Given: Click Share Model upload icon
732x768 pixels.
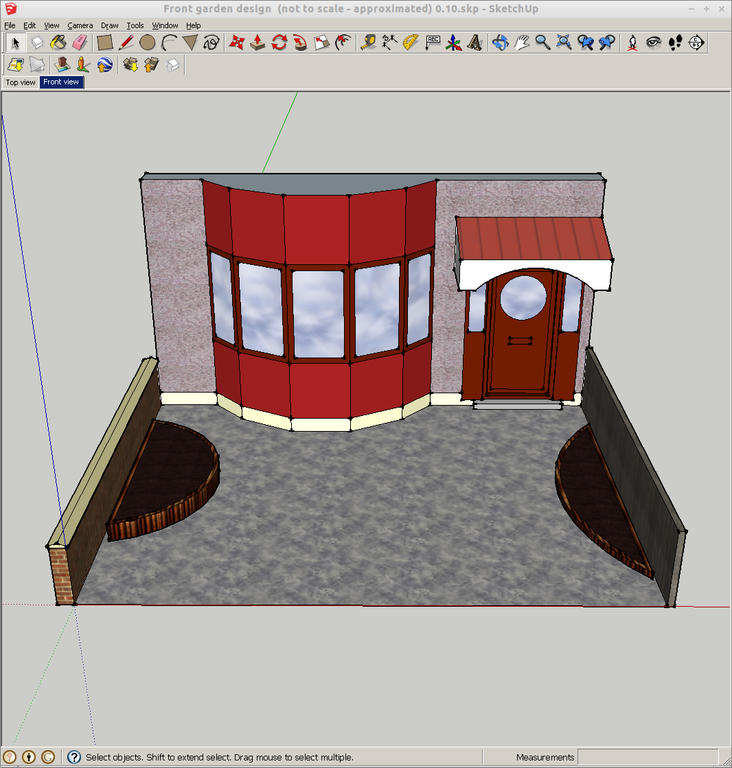Looking at the screenshot, I should click(x=151, y=65).
